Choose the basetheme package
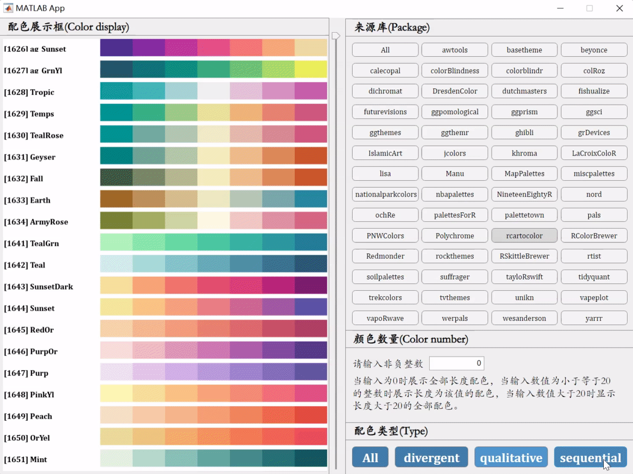The height and width of the screenshot is (474, 633). tap(524, 50)
